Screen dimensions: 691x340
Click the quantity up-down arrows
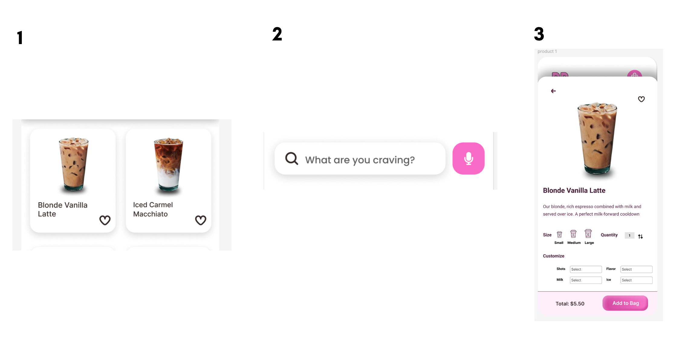click(x=640, y=236)
